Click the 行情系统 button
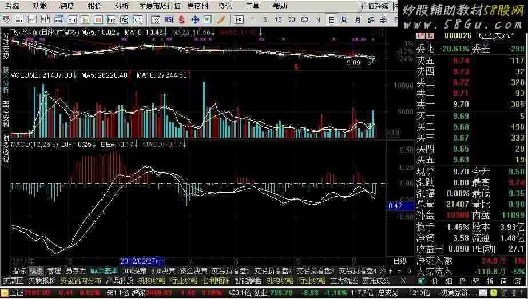Viewport: 528px width, 299px height. (x=375, y=6)
